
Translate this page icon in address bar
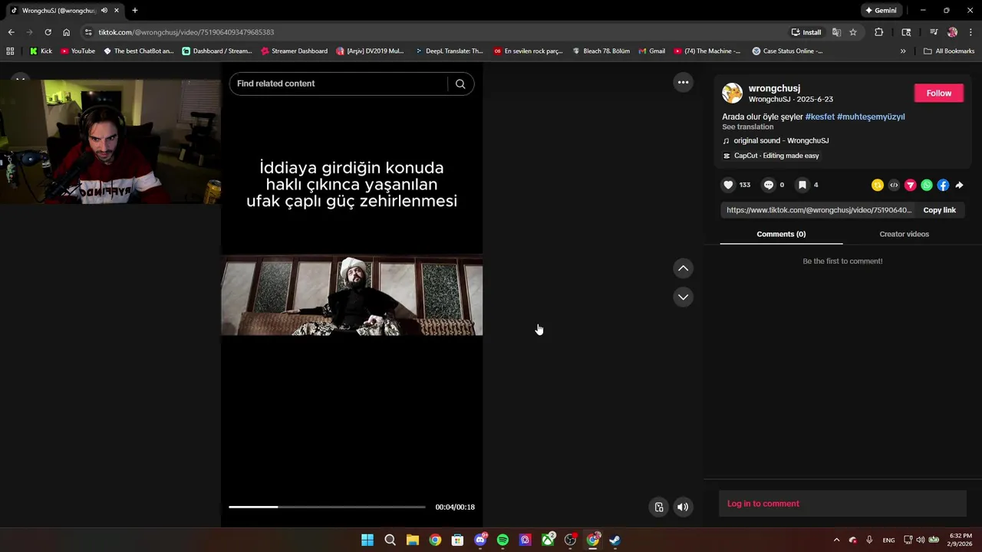pos(836,32)
